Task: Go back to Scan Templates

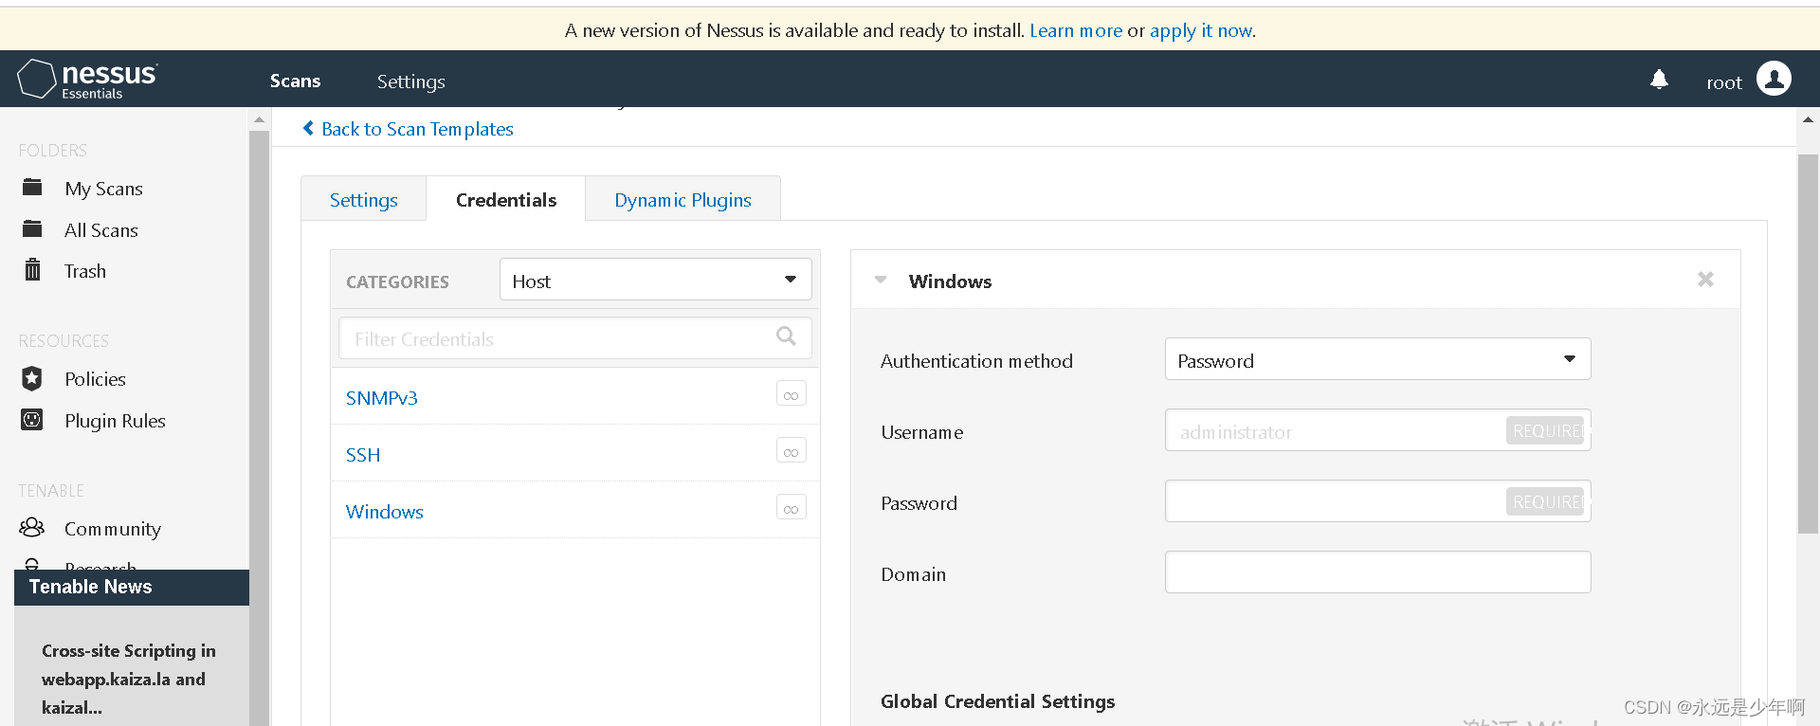Action: coord(417,129)
